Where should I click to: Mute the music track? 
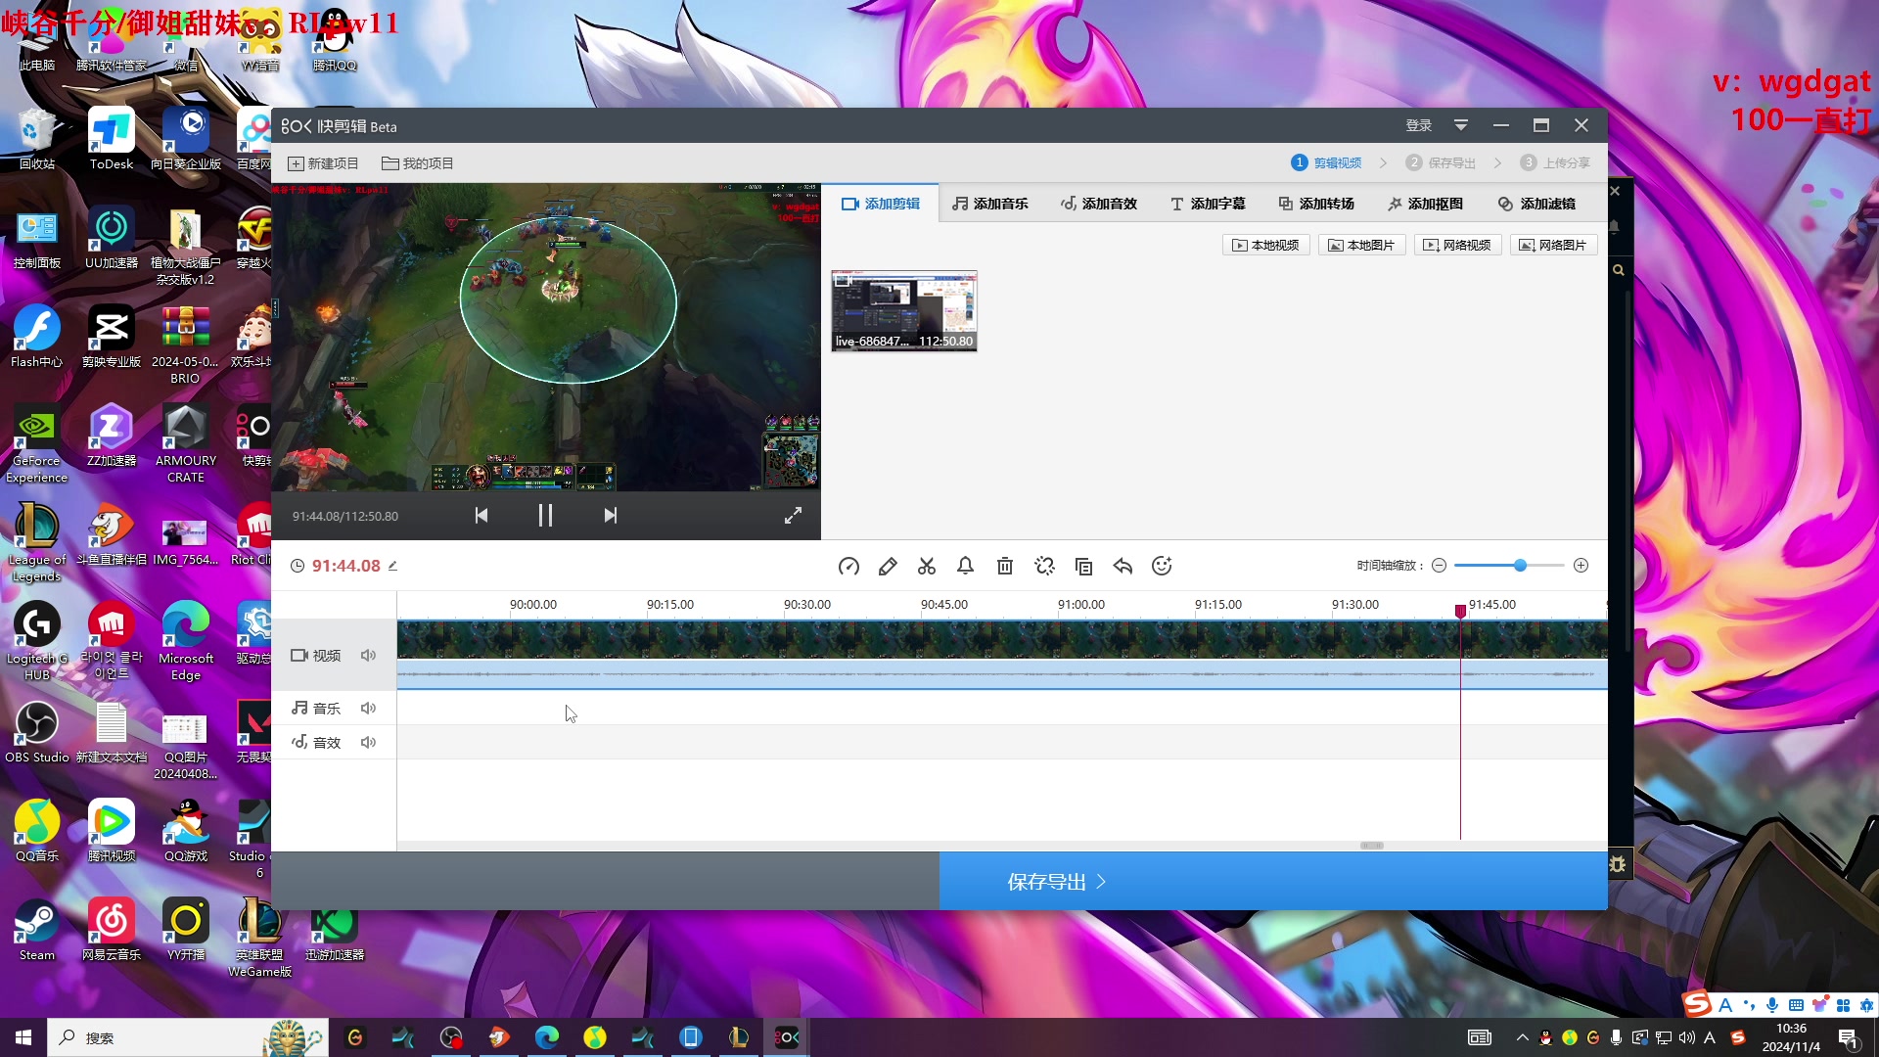tap(368, 708)
